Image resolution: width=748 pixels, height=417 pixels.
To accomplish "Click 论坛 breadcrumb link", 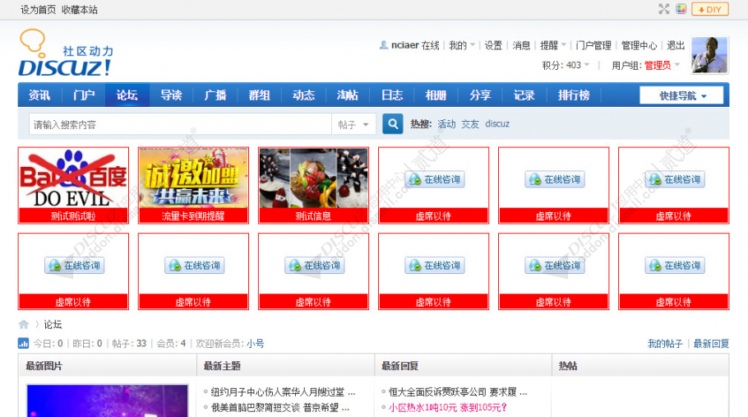I will coord(53,324).
